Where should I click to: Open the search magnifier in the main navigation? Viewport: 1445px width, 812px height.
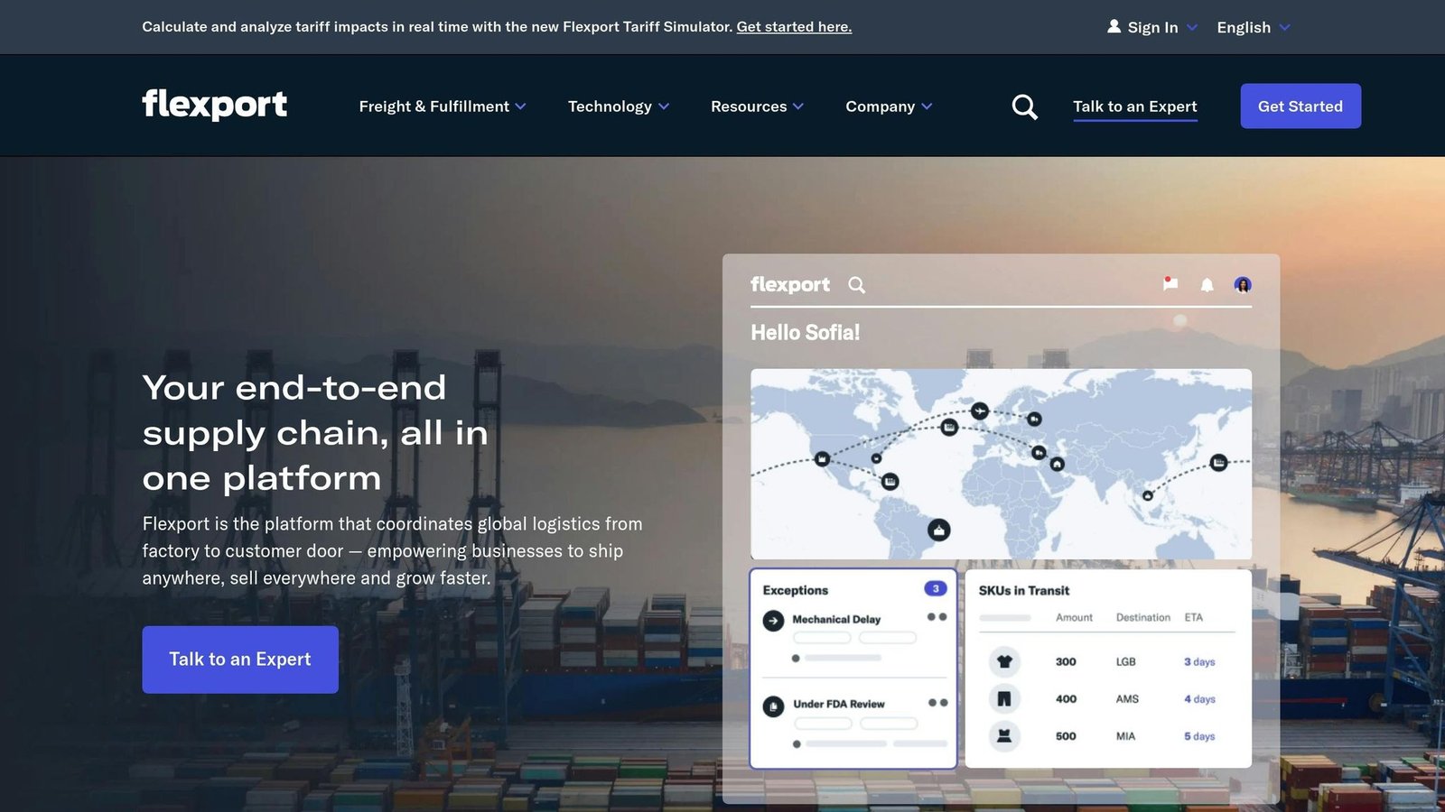pos(1024,106)
